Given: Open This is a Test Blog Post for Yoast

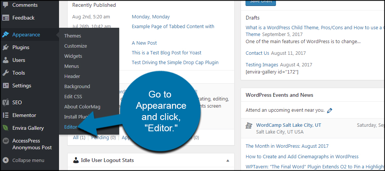Looking at the screenshot, I should click(167, 52).
